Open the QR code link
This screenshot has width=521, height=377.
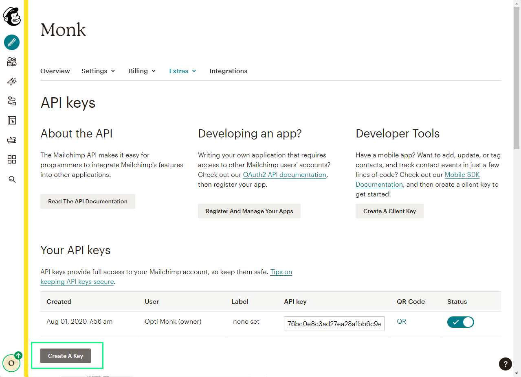tap(401, 321)
